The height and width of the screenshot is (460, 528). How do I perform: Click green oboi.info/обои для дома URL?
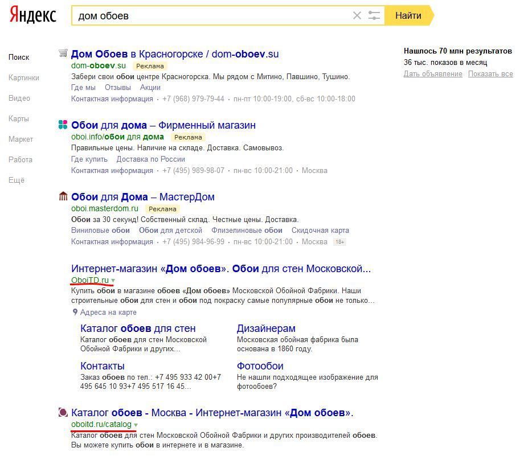tap(117, 137)
